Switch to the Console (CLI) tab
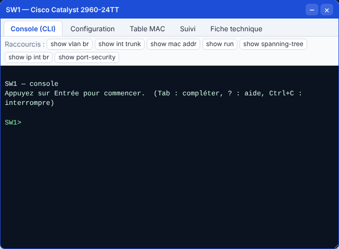The height and width of the screenshot is (249, 339). pyautogui.click(x=33, y=29)
